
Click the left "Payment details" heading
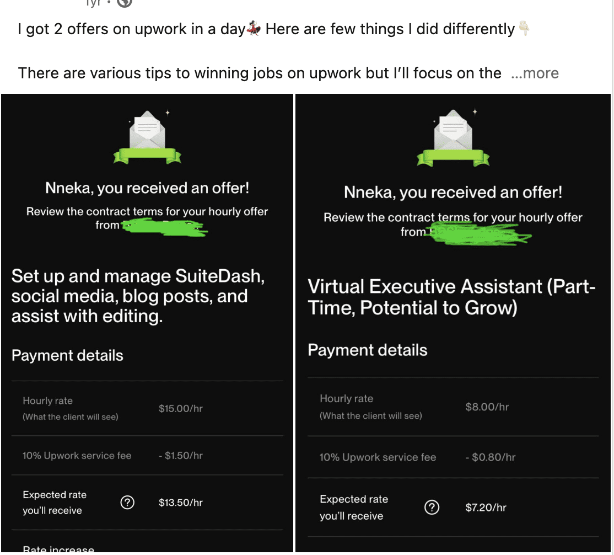click(67, 356)
